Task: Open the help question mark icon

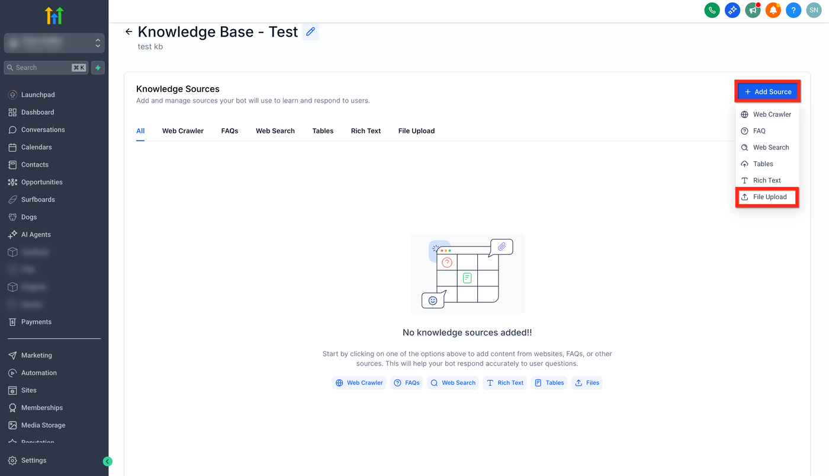Action: point(793,10)
